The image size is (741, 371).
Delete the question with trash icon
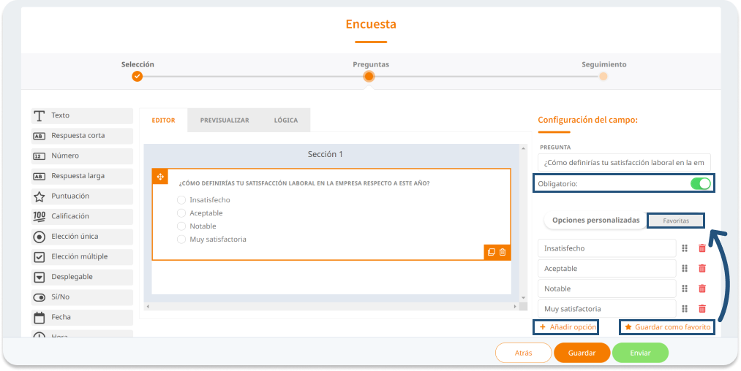[x=503, y=252]
